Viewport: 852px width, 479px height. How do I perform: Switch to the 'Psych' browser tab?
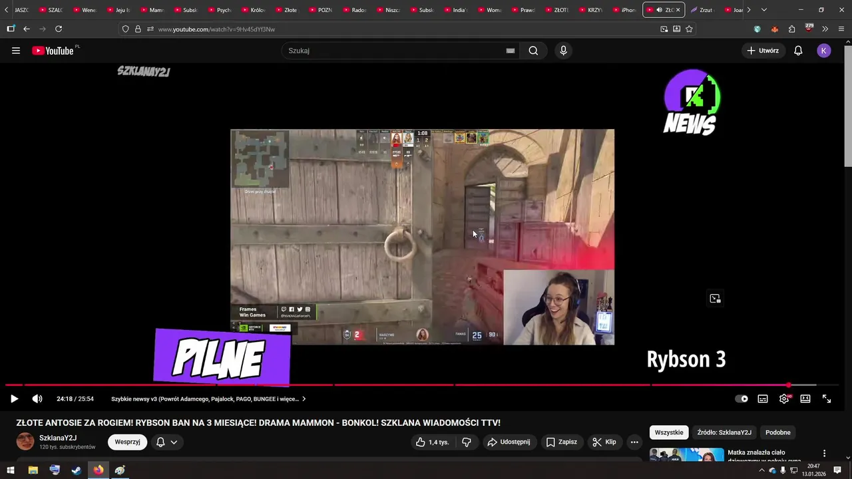(x=218, y=10)
